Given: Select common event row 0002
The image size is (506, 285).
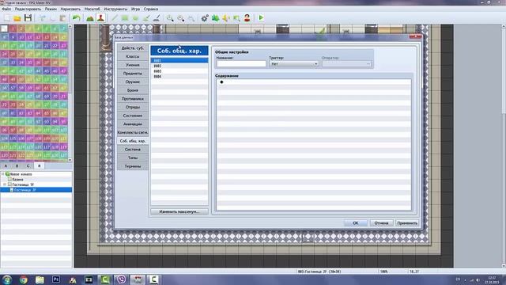Looking at the screenshot, I should tap(179, 66).
